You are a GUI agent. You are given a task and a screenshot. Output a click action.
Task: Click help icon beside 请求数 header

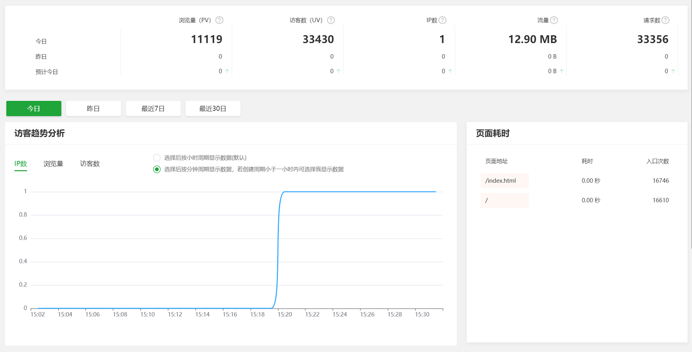pos(665,20)
